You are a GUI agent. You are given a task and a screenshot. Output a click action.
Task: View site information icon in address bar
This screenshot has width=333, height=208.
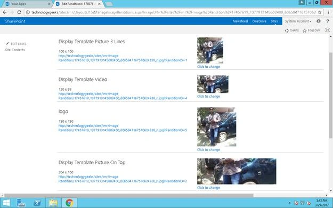28,12
